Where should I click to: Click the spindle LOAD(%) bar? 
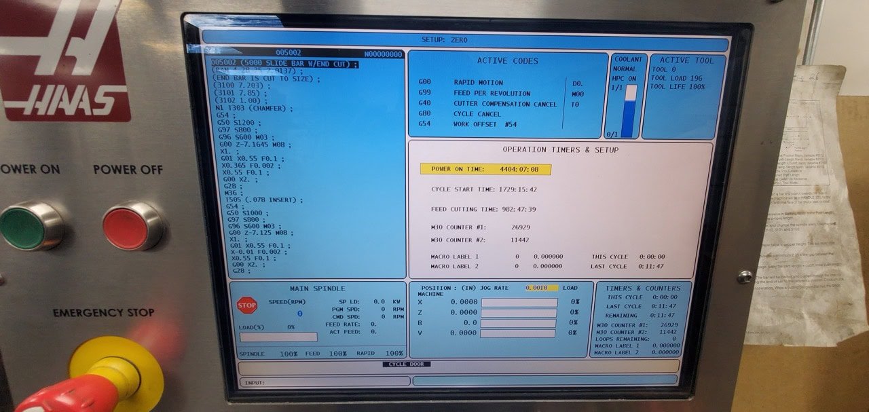(278, 337)
